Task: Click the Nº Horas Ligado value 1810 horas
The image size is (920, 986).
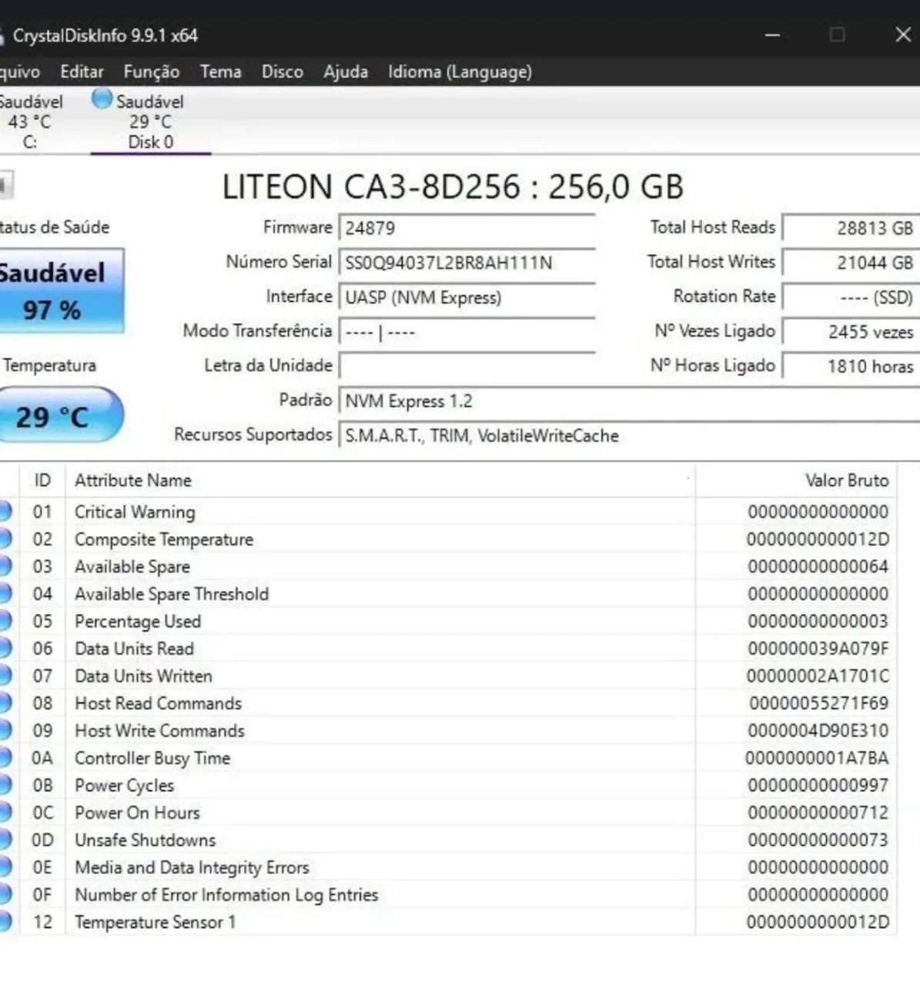Action: pyautogui.click(x=851, y=366)
